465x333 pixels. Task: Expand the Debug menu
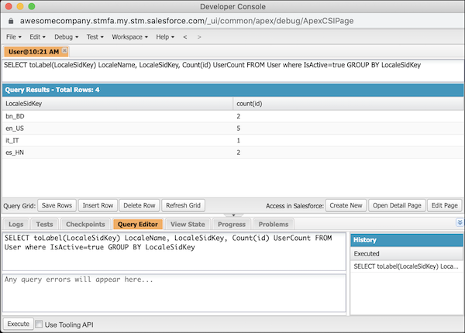66,37
